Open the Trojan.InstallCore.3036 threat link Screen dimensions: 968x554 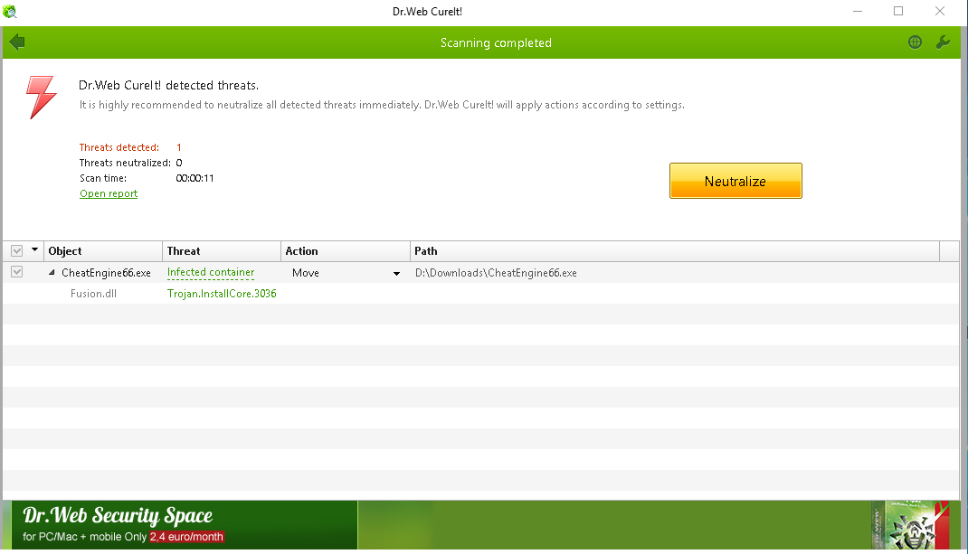222,294
